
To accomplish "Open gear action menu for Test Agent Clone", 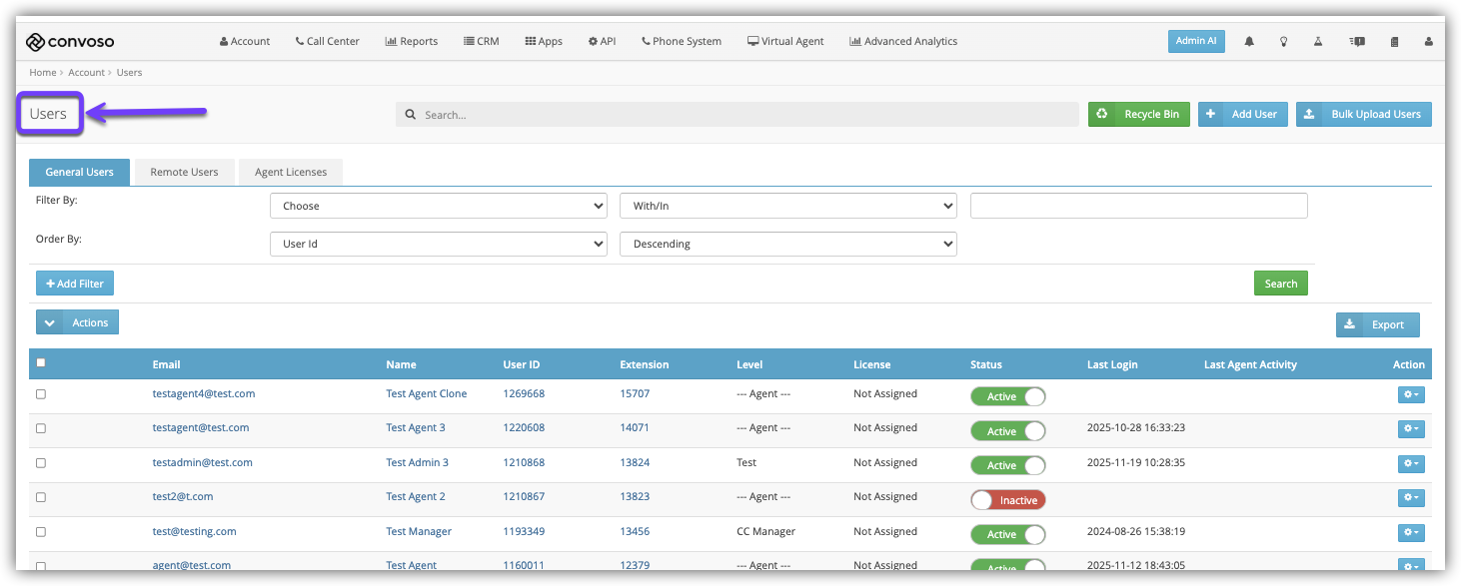I will tap(1411, 395).
